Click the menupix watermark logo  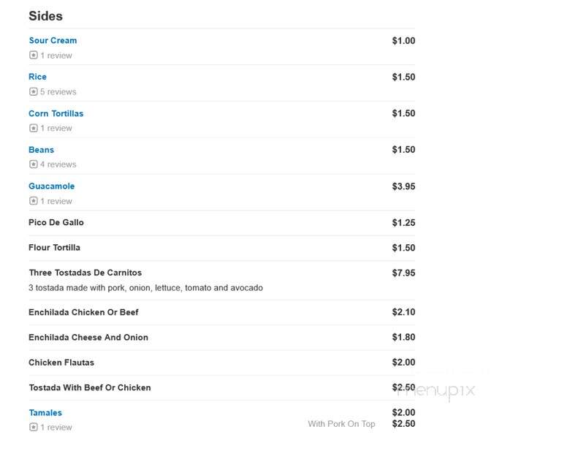pyautogui.click(x=436, y=391)
